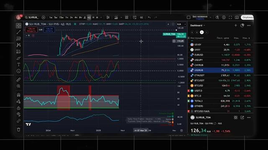Select the 1m timeframe

tap(51, 17)
